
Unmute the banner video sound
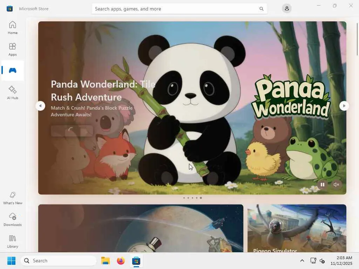click(336, 185)
